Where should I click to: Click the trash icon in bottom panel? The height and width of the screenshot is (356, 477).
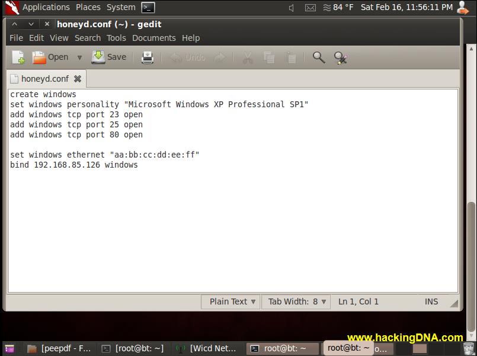tap(469, 348)
